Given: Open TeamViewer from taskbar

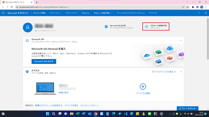Looking at the screenshot, I should [101, 114].
